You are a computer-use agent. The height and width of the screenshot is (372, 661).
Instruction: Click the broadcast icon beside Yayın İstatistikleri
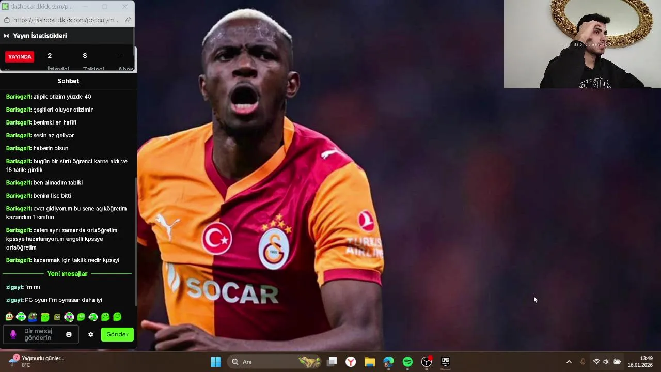point(6,36)
